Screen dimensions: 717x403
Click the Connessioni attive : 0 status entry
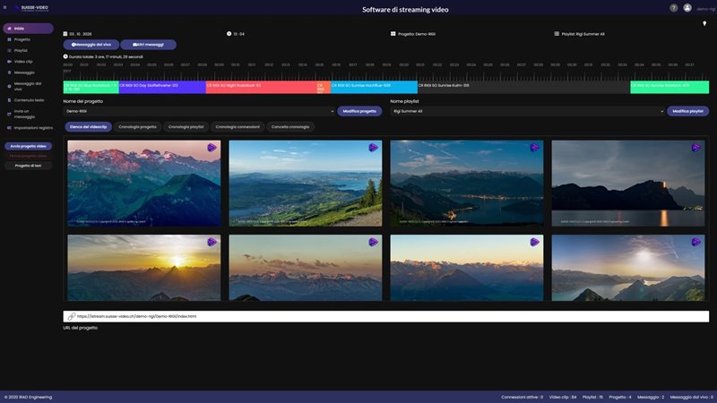coord(523,397)
